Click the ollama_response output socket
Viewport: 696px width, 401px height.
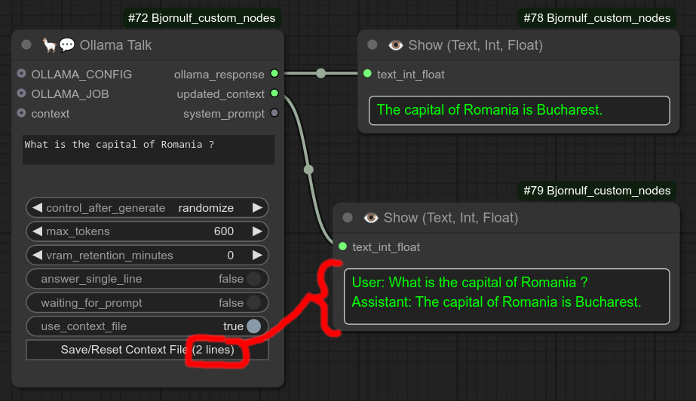click(274, 74)
